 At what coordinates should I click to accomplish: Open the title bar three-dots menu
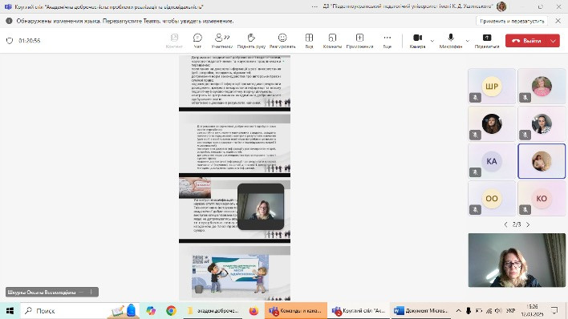point(314,6)
